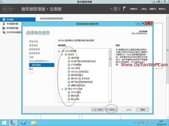Collapse the Web 服务器 tree node
This screenshot has height=126, width=169.
[59, 51]
